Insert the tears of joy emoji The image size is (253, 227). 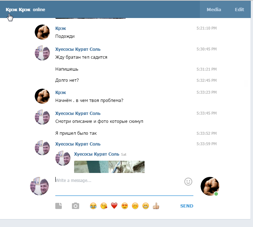93,206
